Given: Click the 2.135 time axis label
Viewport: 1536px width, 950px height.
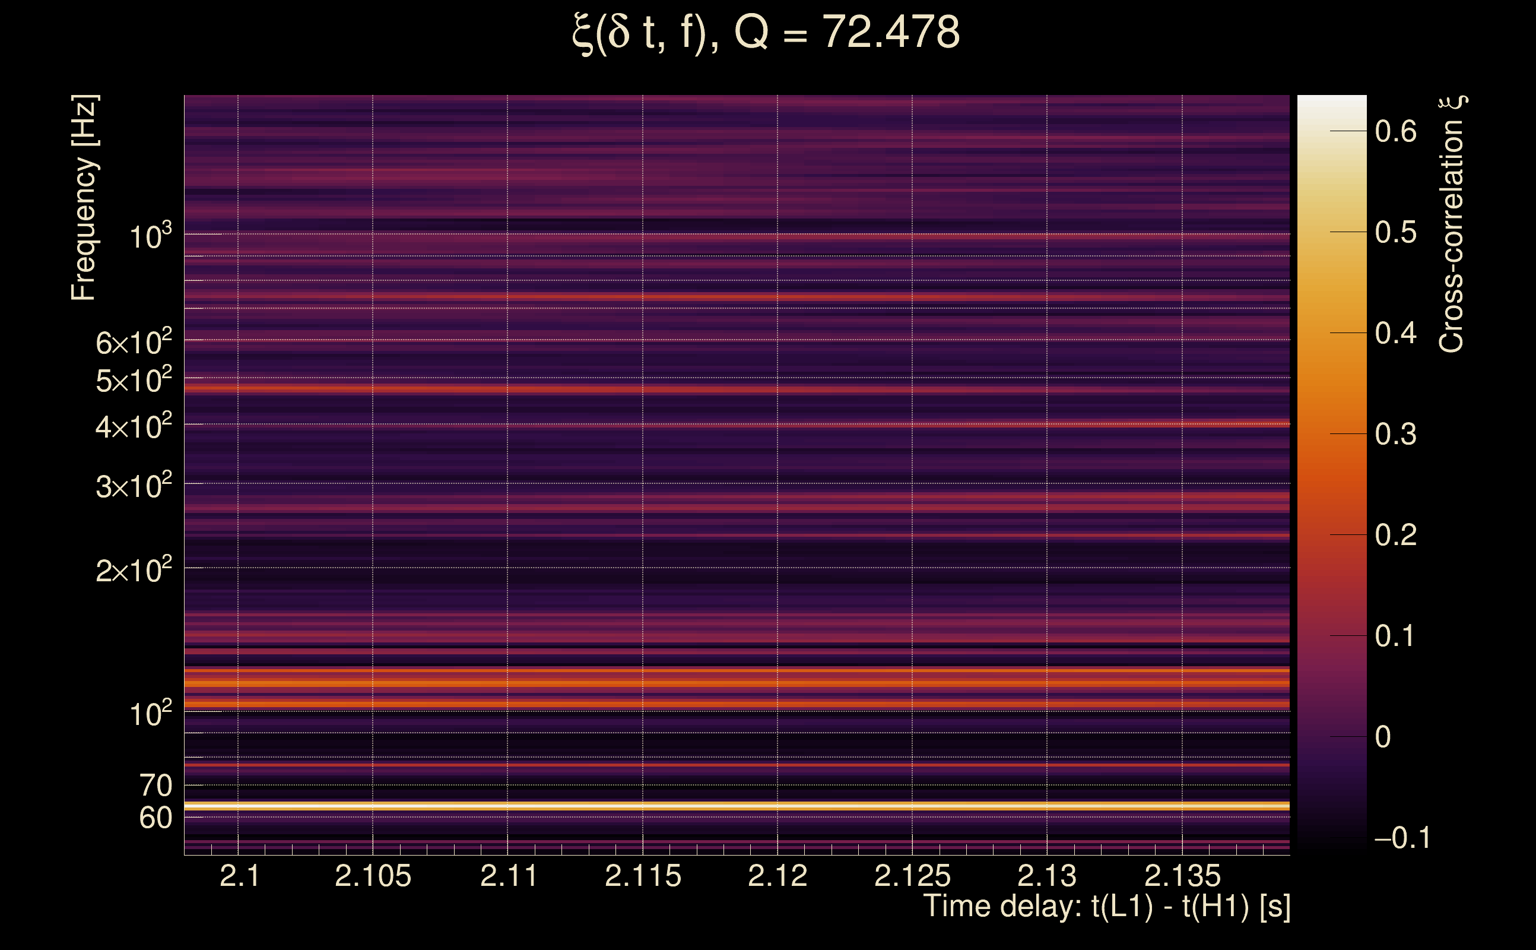Looking at the screenshot, I should point(1182,876).
